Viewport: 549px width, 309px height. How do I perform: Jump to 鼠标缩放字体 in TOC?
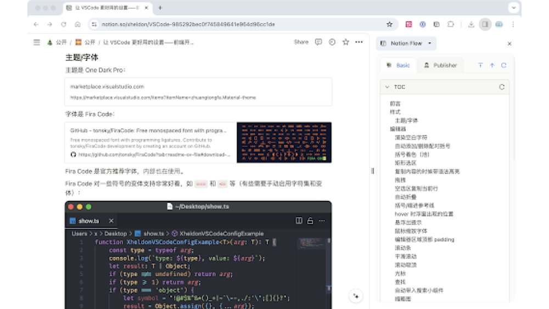[411, 231]
